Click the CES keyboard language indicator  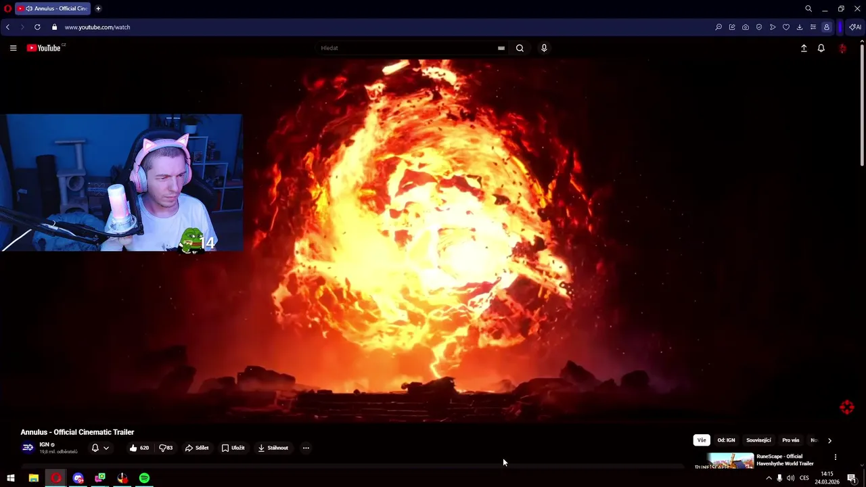pos(804,478)
